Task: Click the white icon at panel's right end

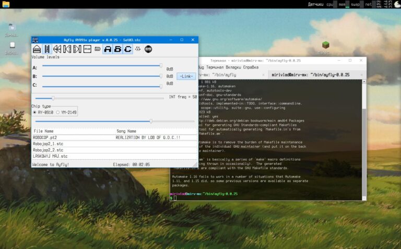Action: [397, 4]
